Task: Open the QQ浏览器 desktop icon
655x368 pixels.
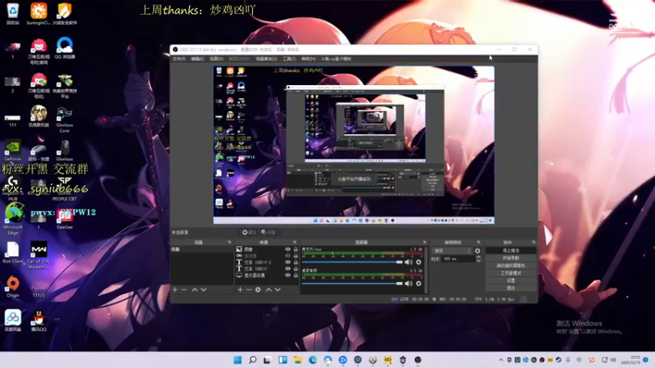Action: [65, 48]
